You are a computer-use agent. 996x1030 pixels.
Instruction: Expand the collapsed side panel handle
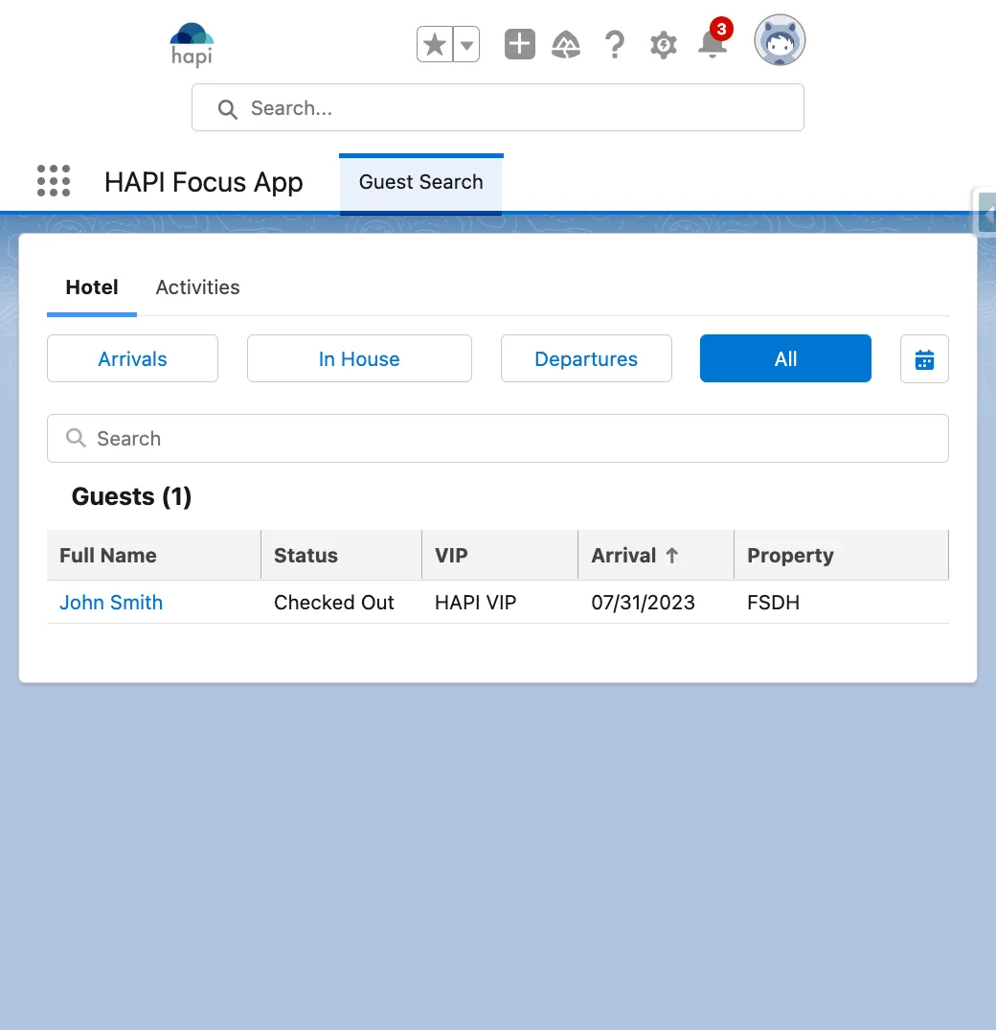(986, 212)
